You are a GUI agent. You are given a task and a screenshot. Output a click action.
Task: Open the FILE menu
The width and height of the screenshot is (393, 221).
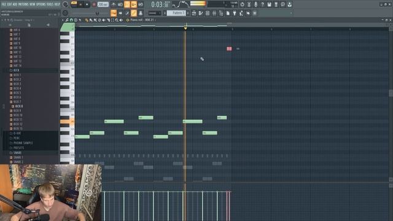pos(4,4)
